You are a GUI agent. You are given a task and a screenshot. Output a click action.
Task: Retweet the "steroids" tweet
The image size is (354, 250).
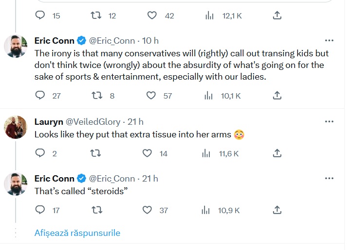[x=96, y=210]
